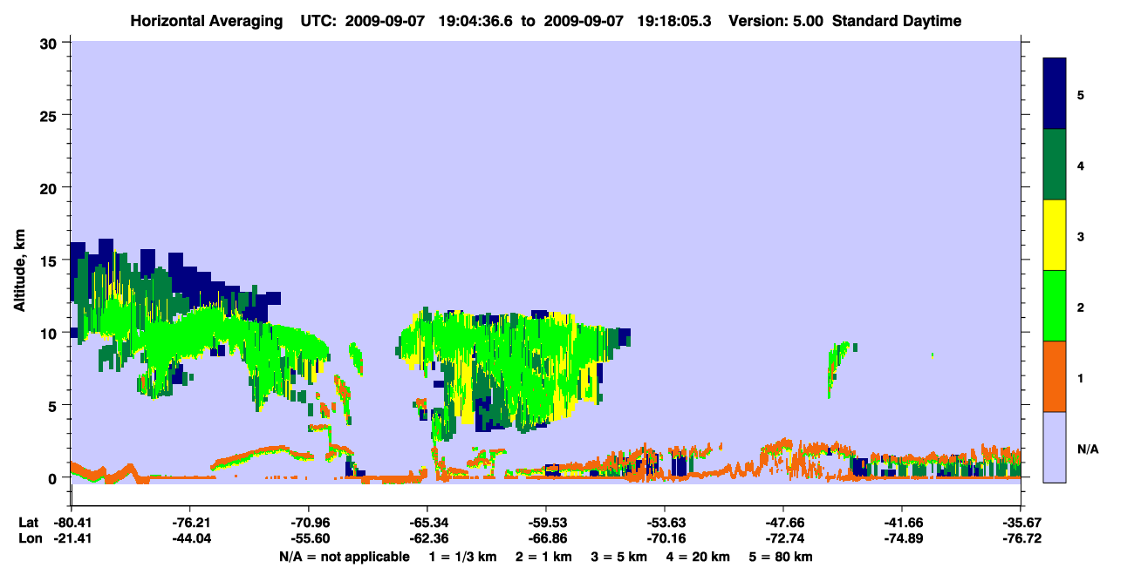The image size is (1134, 581).
Task: Click the colorbar label "5"
Action: (1081, 94)
